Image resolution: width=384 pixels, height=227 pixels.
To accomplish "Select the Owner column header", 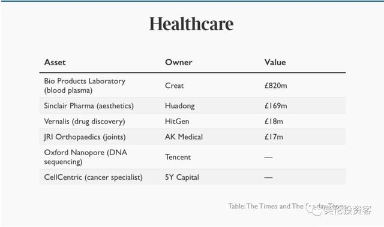I will coord(179,62).
